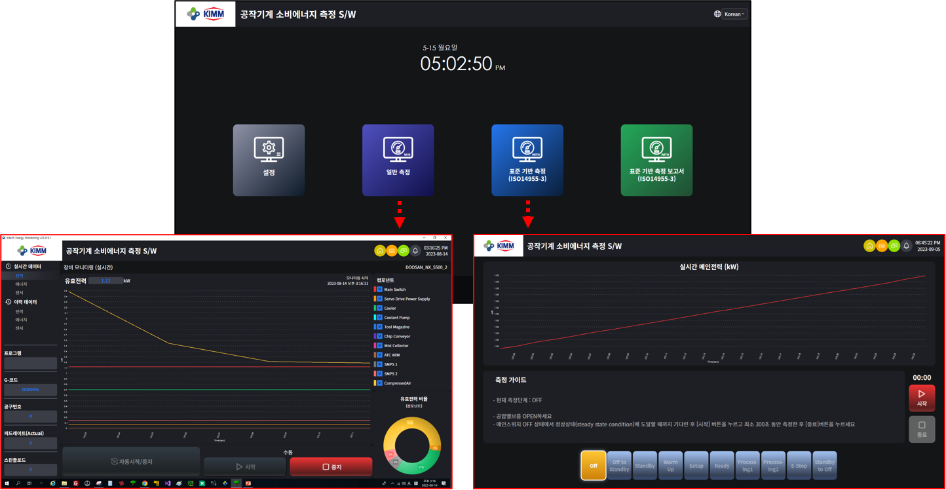Click the yellow home icon in monitoring window

[379, 250]
